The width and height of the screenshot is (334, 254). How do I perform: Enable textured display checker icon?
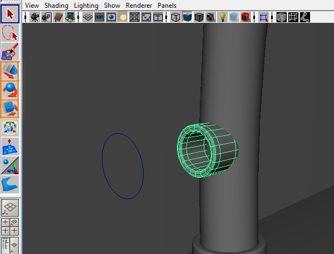point(210,17)
